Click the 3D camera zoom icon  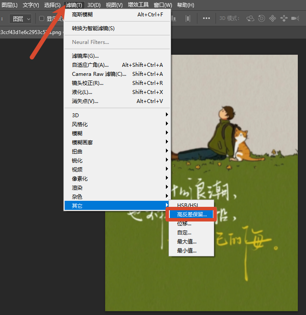pyautogui.click(x=295, y=19)
